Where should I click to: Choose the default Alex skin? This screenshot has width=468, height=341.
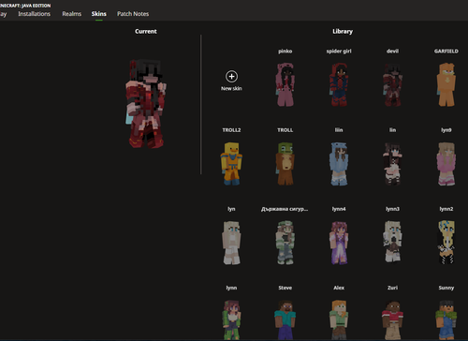(339, 319)
